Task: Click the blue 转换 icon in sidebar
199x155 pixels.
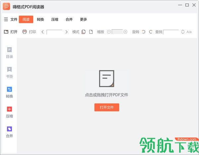Action: coord(9,89)
